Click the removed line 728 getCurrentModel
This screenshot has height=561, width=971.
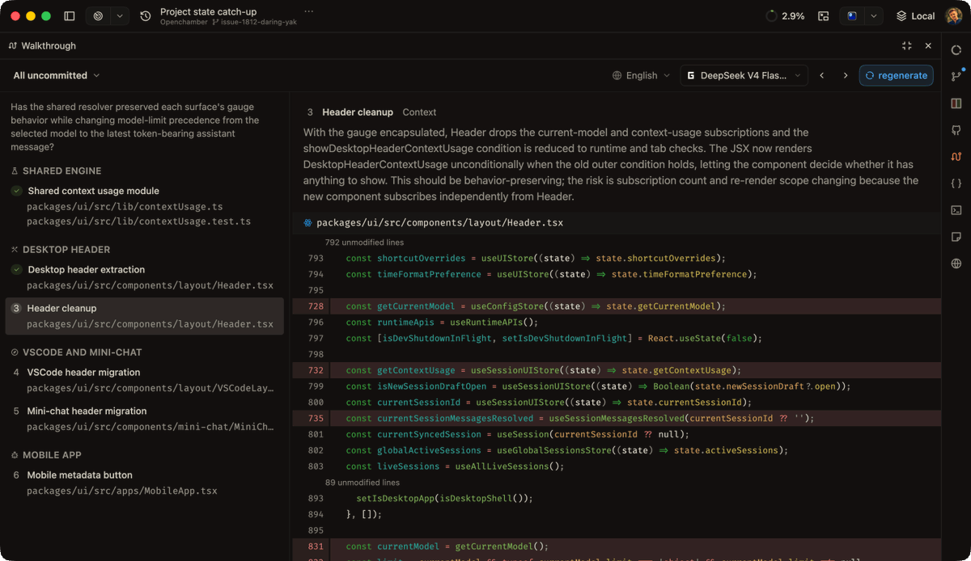617,306
